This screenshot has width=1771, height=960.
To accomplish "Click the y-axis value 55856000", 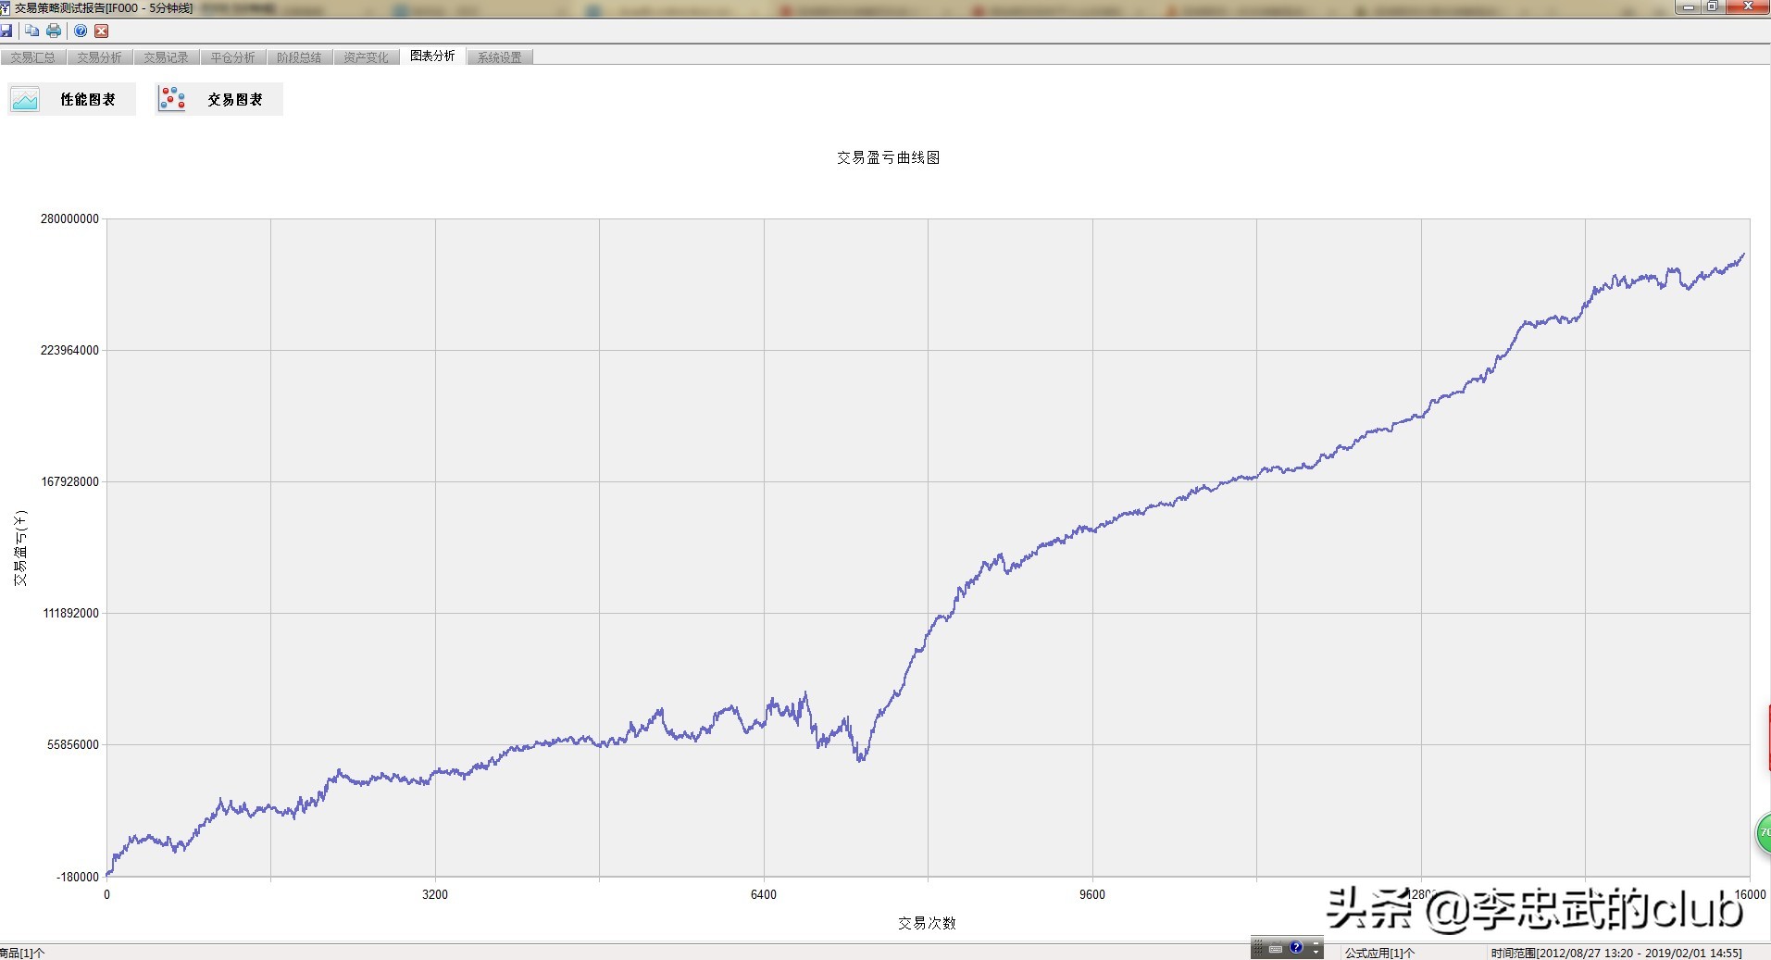I will tap(73, 745).
